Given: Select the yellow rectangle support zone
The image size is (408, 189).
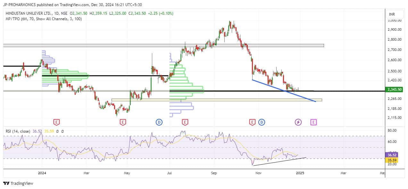Looking at the screenshot, I should [x=216, y=100].
